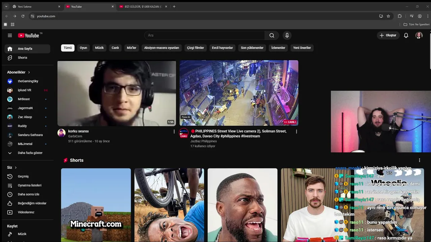This screenshot has width=431, height=242.
Task: Open M&Jmetal subscription channel
Action: (x=27, y=144)
